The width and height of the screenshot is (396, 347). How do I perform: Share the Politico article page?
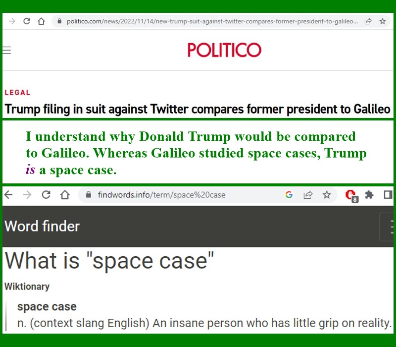pyautogui.click(x=368, y=21)
